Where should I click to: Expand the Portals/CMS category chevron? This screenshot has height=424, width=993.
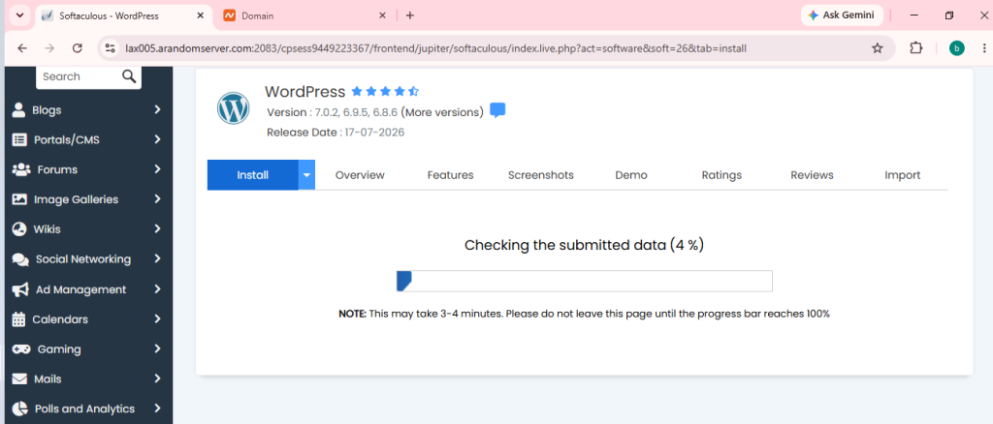(158, 139)
